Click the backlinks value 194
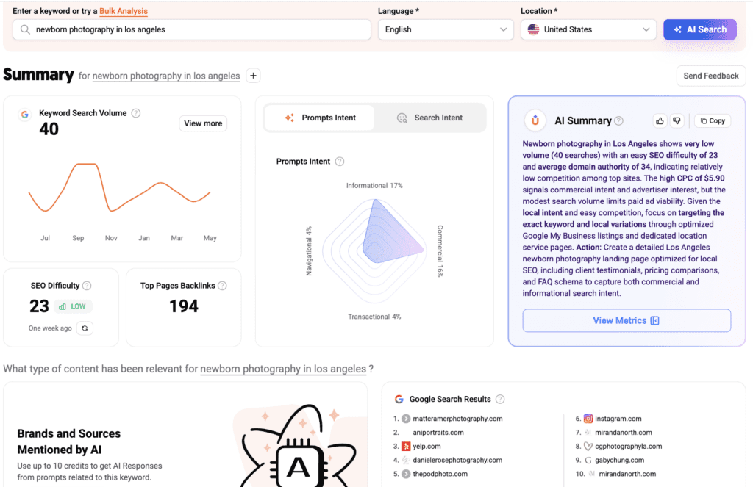Viewport: 753px width, 487px height. point(183,306)
